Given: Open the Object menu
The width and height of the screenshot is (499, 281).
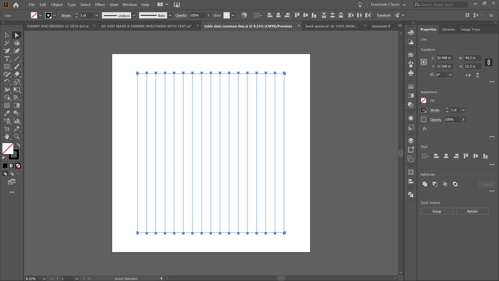Looking at the screenshot, I should 57,5.
